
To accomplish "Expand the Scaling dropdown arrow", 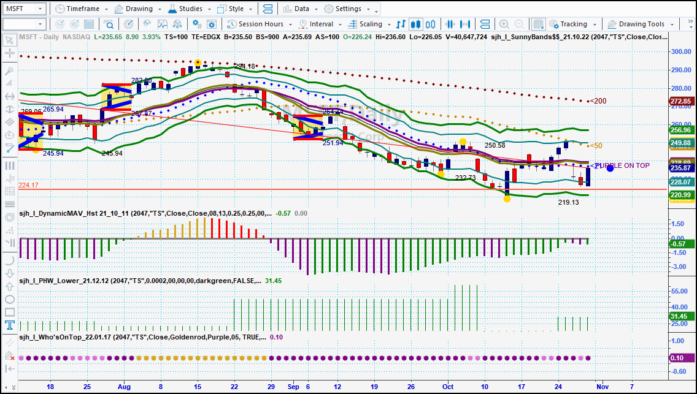I will 389,25.
